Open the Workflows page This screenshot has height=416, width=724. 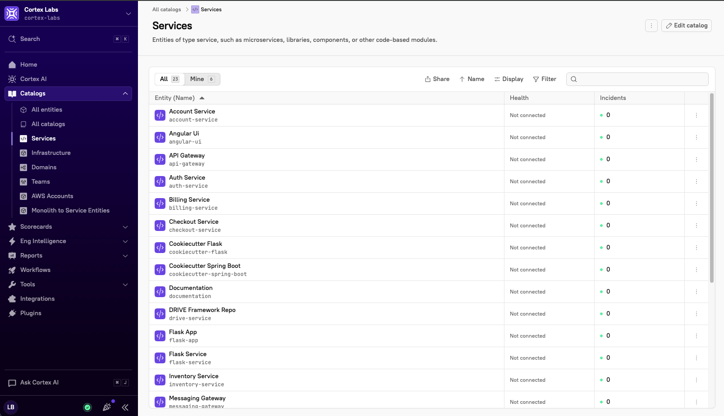(x=68, y=270)
